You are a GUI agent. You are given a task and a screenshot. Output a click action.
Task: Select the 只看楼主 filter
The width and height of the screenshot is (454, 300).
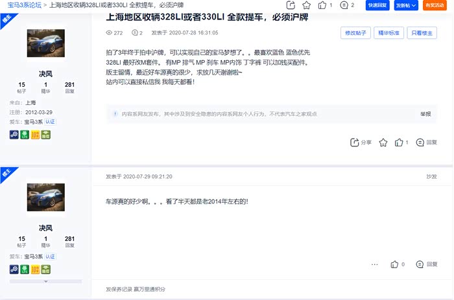425,32
